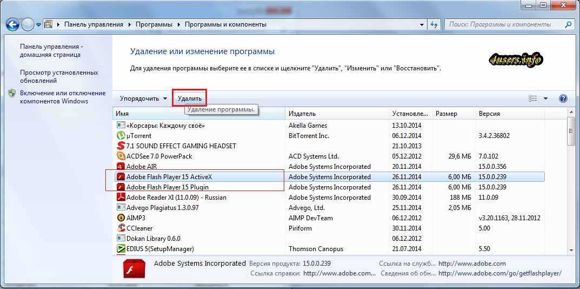Click the search magnifier icon
The height and width of the screenshot is (289, 580).
point(569,24)
